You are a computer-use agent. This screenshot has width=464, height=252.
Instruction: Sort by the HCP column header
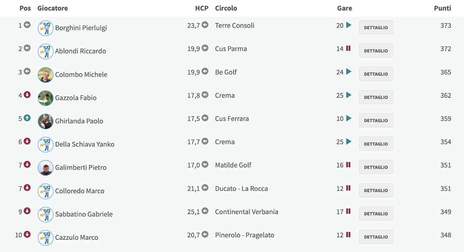click(x=202, y=8)
